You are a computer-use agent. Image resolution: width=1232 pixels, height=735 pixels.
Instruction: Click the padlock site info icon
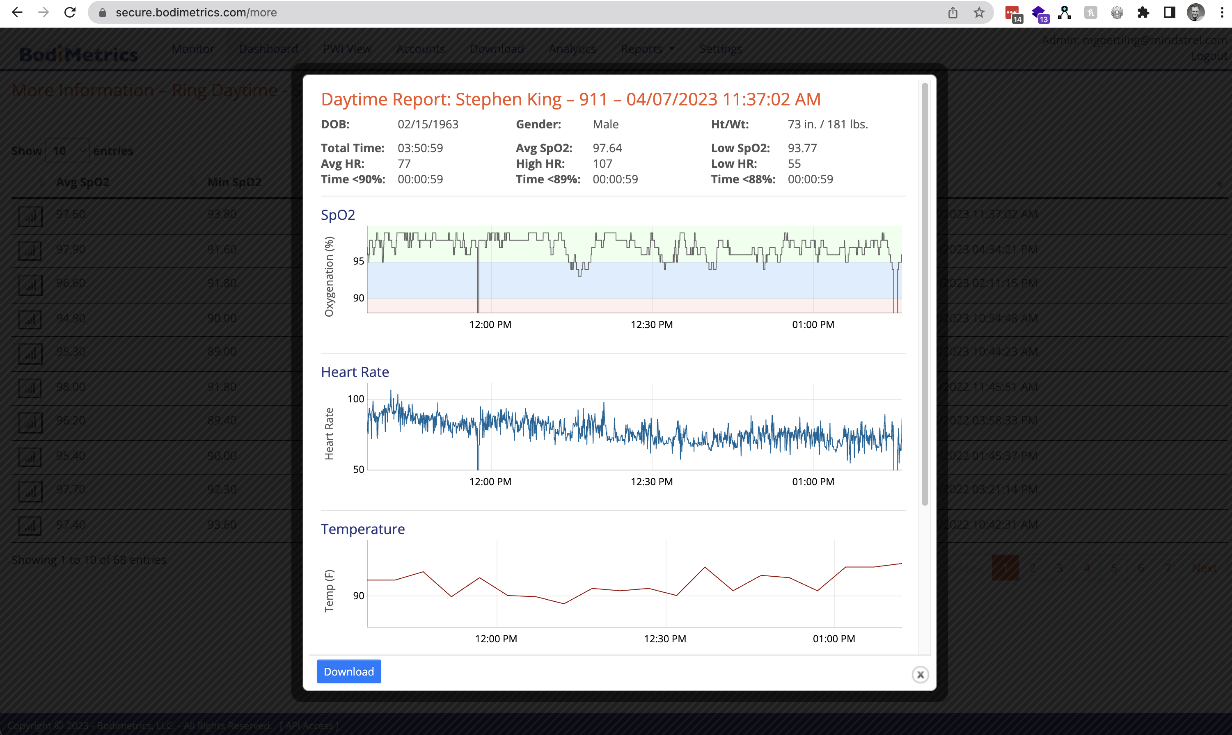pos(103,12)
